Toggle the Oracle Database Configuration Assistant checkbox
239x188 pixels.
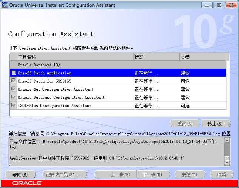click(x=14, y=97)
